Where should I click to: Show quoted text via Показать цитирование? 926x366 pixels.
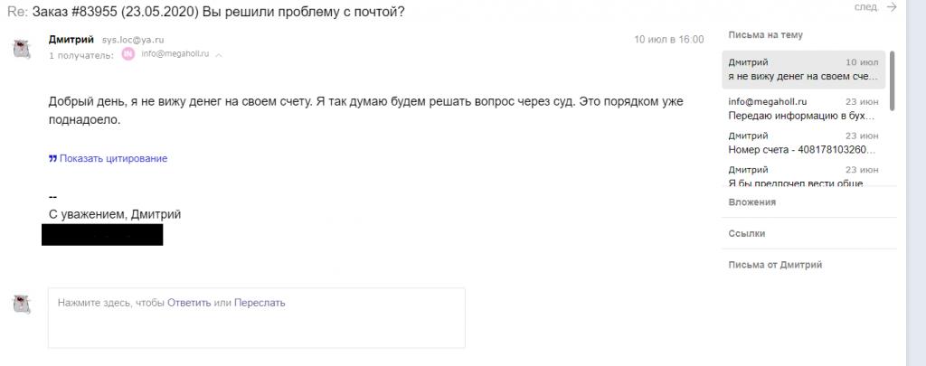pos(113,158)
